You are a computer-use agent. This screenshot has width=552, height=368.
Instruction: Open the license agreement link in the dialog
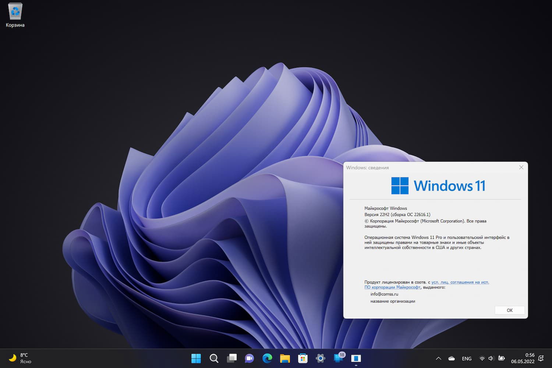click(427, 285)
